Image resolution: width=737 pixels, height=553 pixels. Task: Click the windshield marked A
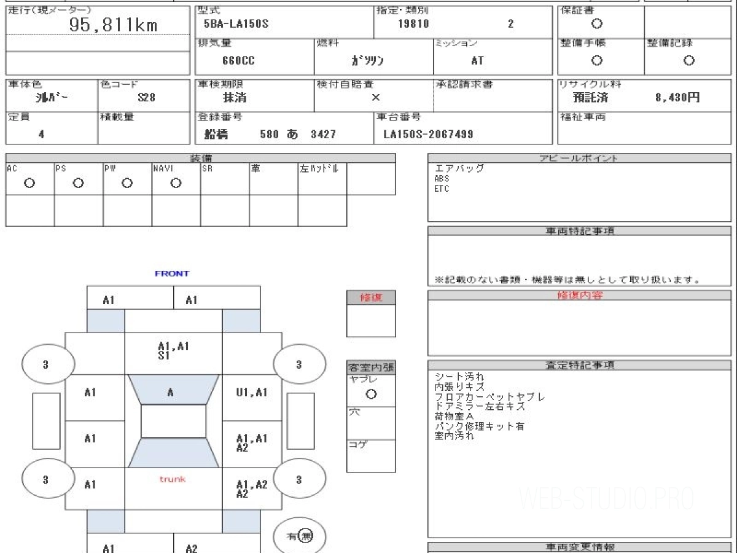click(x=173, y=390)
